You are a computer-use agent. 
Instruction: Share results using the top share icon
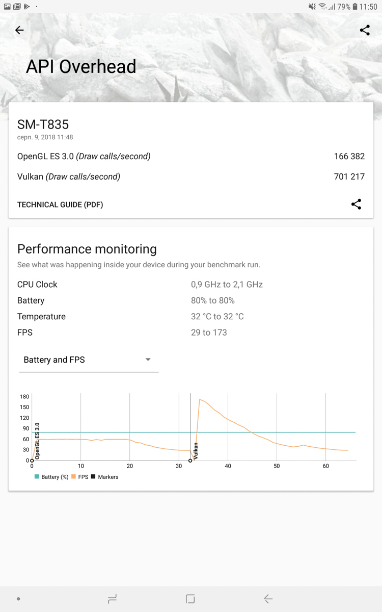(365, 30)
